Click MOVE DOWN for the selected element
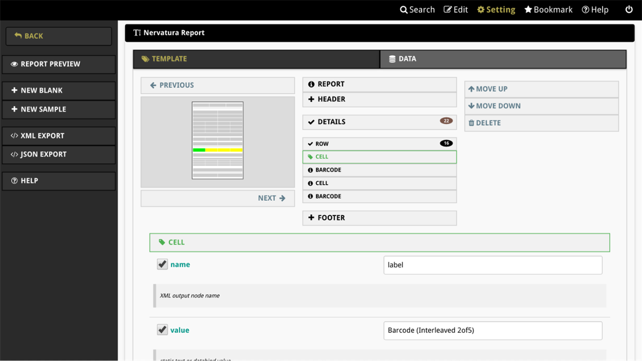 click(541, 106)
